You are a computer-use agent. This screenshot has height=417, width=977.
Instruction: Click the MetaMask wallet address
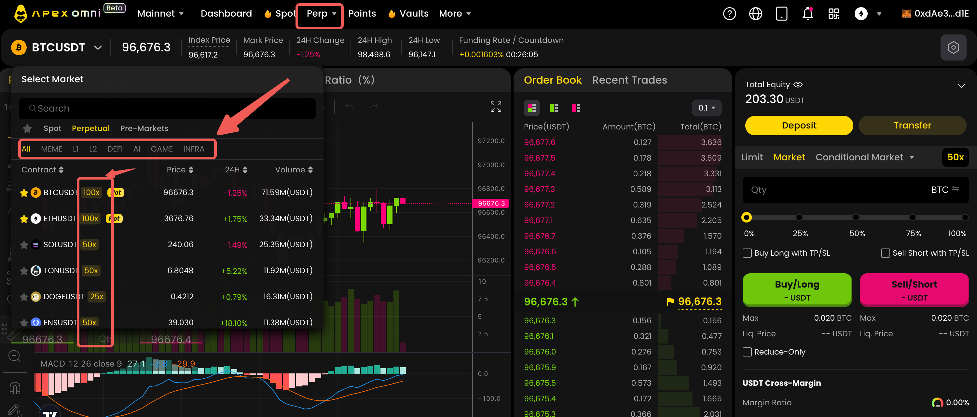pyautogui.click(x=935, y=14)
